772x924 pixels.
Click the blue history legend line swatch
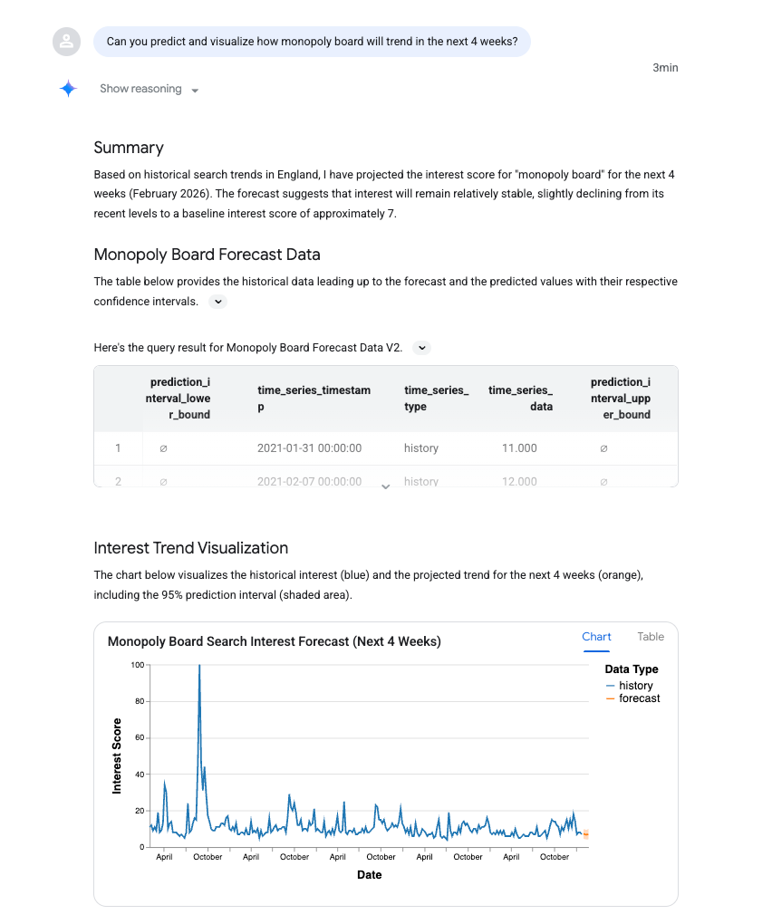click(x=611, y=686)
